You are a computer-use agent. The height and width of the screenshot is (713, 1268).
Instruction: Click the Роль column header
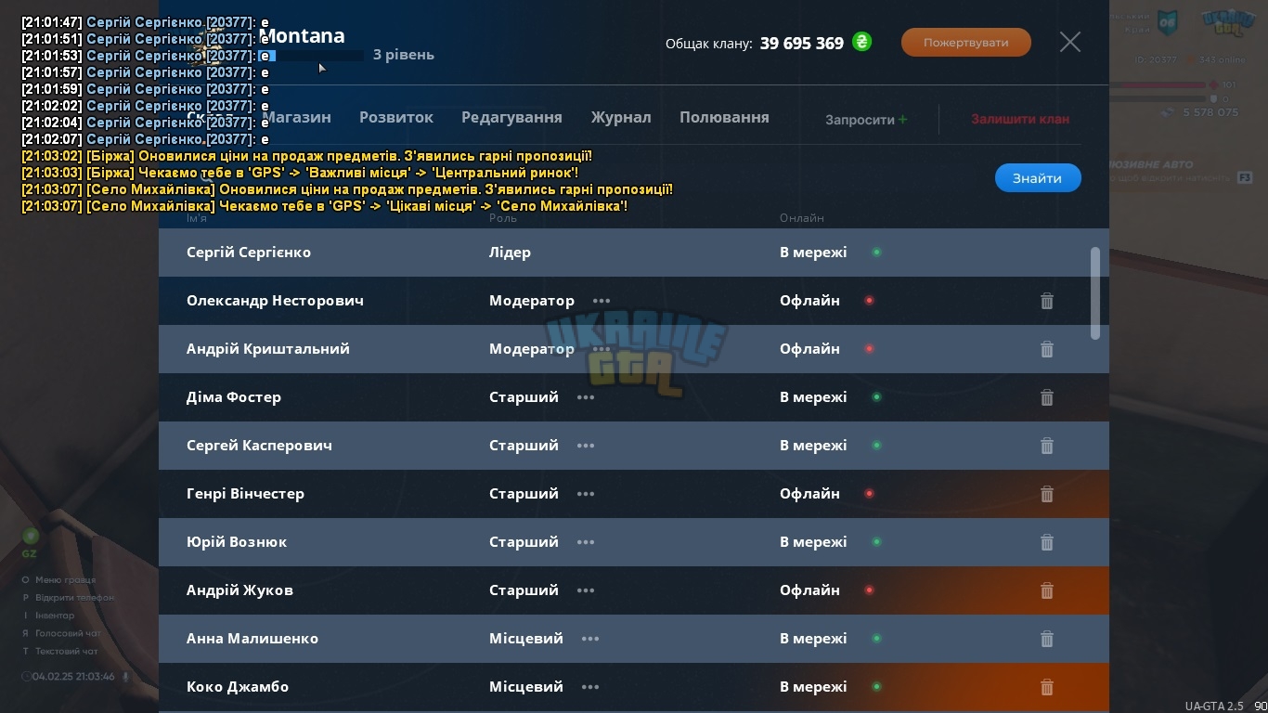point(502,218)
